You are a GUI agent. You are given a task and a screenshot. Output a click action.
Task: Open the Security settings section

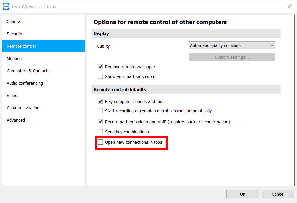pos(43,34)
